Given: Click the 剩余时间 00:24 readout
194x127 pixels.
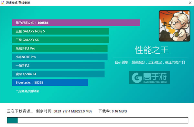Looking at the screenshot, I should click(48, 111).
